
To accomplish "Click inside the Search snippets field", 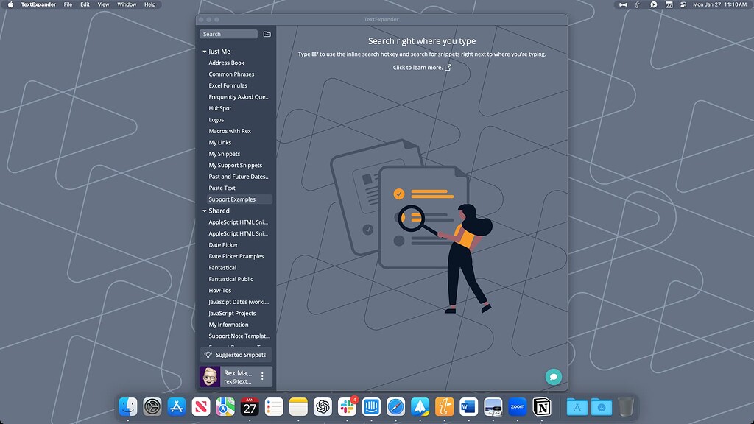I will coord(228,34).
